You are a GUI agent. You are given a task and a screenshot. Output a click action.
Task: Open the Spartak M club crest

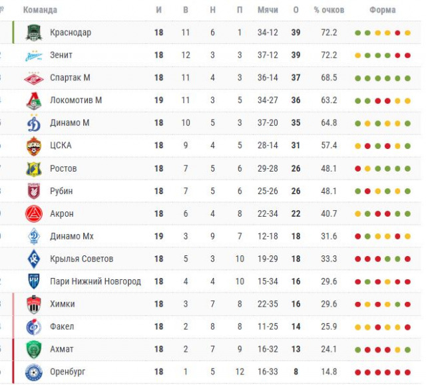tap(33, 78)
